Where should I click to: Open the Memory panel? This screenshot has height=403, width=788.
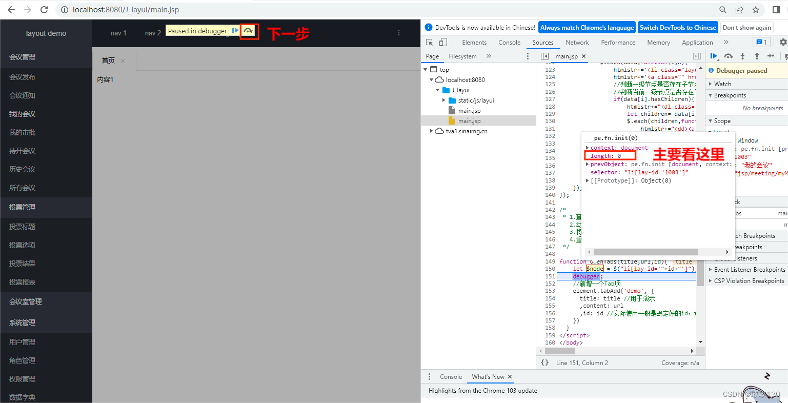[658, 42]
